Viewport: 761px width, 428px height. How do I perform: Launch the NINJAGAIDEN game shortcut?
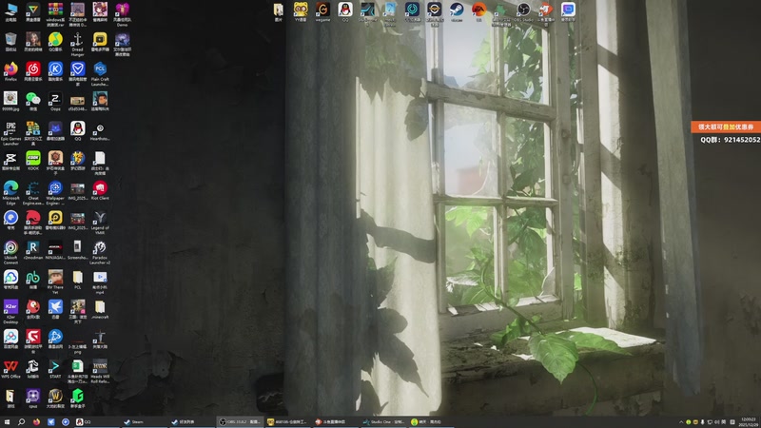(55, 250)
